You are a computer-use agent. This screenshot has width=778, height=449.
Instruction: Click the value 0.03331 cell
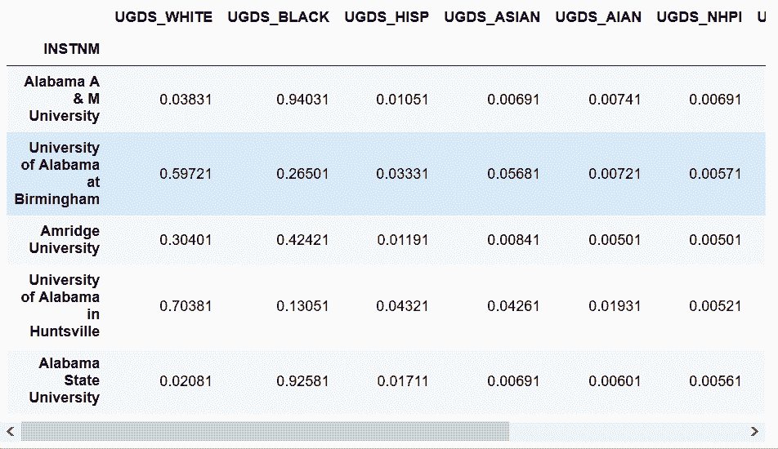click(x=402, y=174)
